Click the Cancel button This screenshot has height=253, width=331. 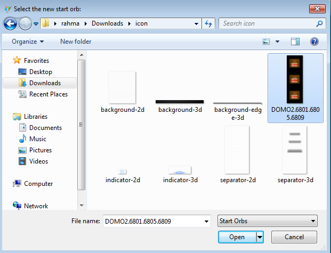pos(294,237)
